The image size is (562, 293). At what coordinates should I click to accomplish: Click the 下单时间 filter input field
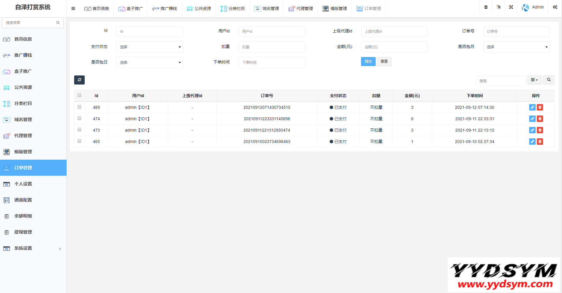point(272,62)
